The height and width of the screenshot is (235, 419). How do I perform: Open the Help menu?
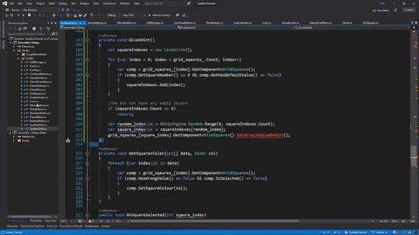click(x=137, y=3)
